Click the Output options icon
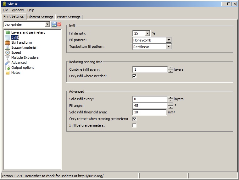The image size is (239, 180). tap(8, 68)
